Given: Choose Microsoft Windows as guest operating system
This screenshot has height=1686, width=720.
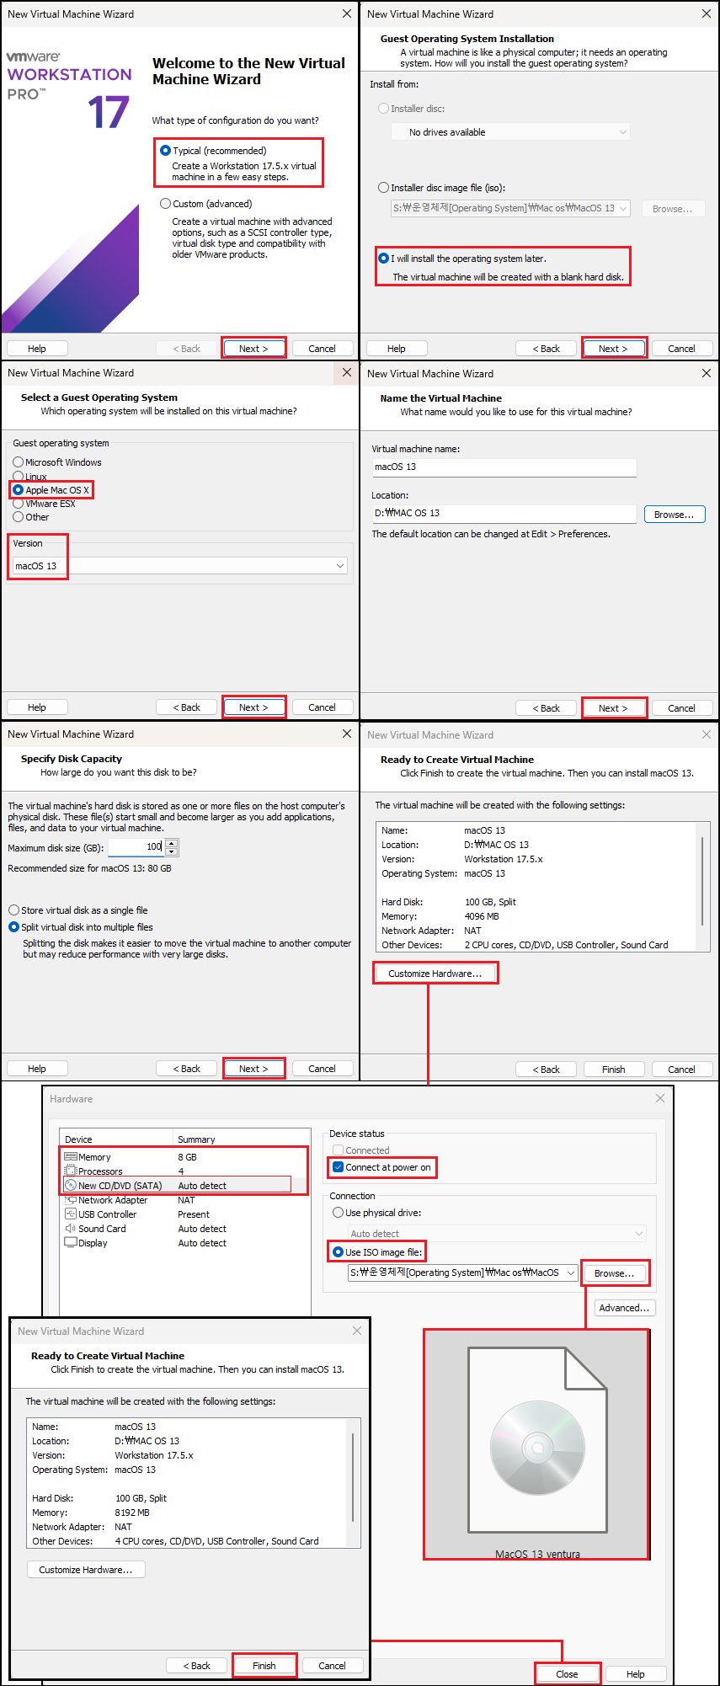Looking at the screenshot, I should coord(19,462).
